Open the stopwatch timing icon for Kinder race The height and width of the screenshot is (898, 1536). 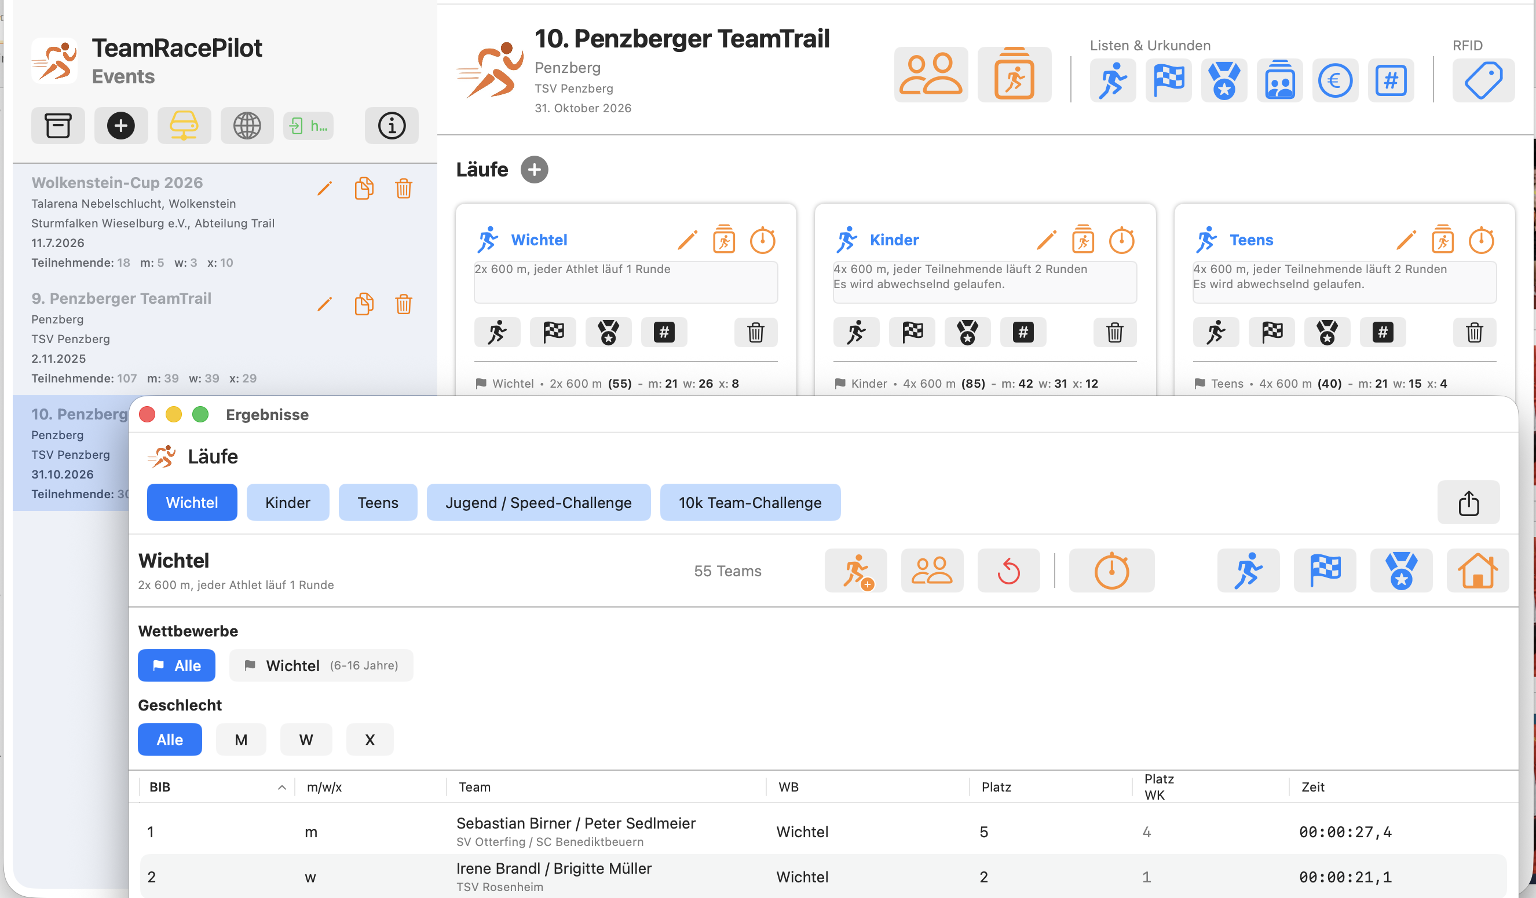coord(1121,240)
